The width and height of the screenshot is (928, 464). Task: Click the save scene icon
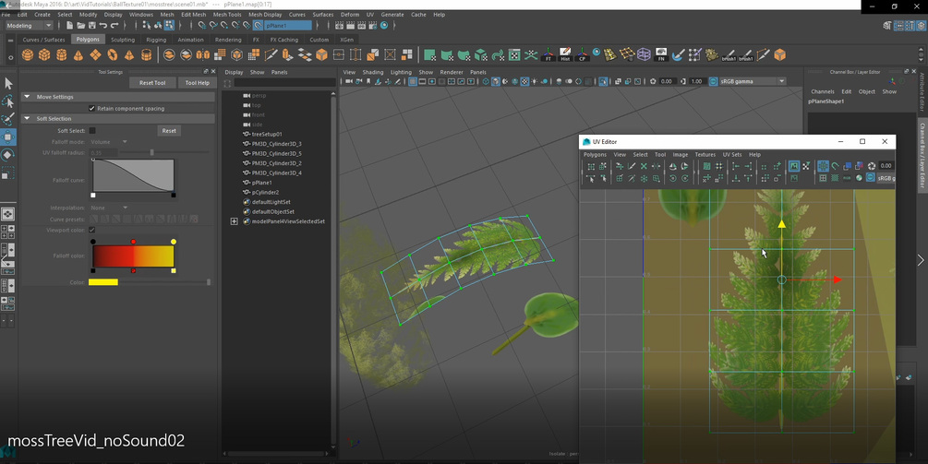[x=93, y=26]
